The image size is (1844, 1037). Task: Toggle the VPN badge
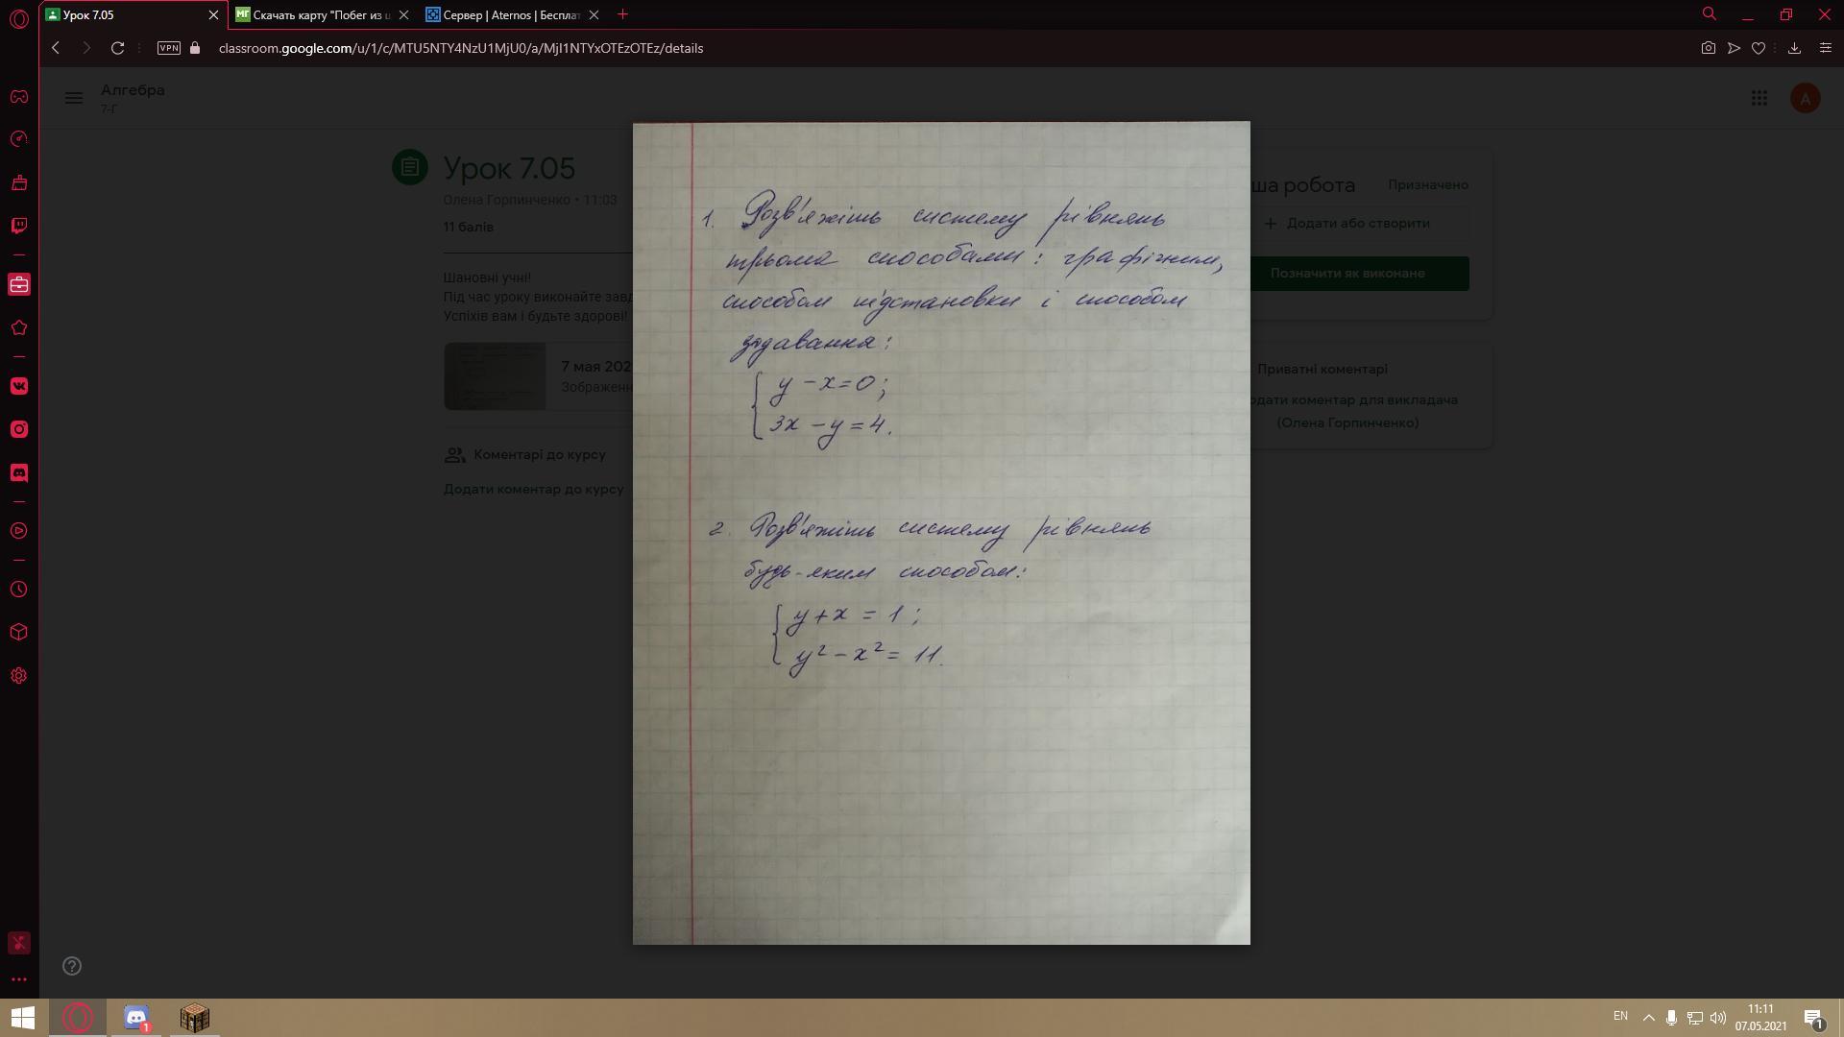pyautogui.click(x=169, y=48)
